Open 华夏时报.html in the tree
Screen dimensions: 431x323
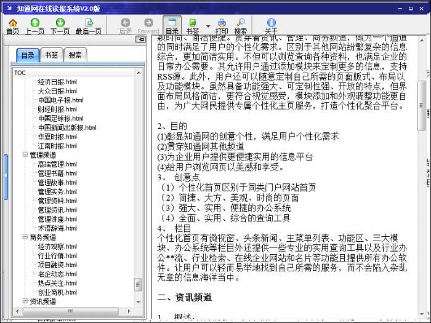click(x=57, y=137)
